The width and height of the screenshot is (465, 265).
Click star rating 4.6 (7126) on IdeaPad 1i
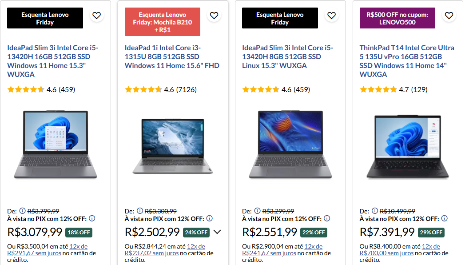click(x=161, y=89)
